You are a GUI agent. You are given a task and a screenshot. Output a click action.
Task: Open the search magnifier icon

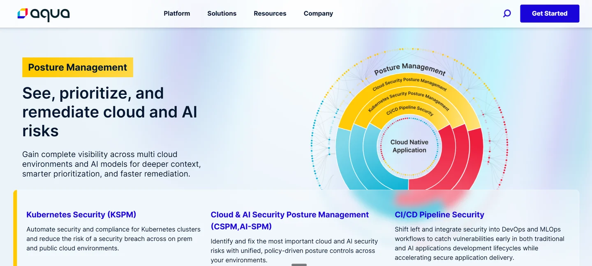(507, 14)
